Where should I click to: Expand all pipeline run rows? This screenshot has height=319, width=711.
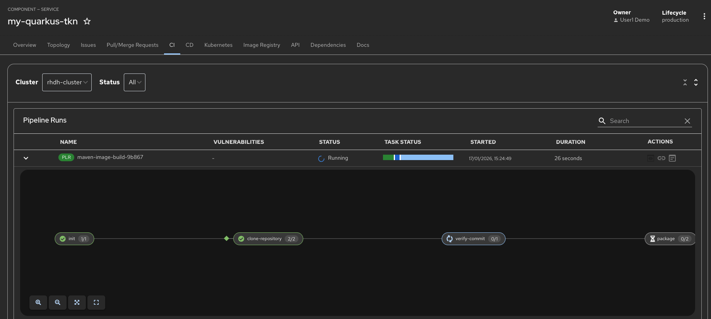pyautogui.click(x=696, y=82)
